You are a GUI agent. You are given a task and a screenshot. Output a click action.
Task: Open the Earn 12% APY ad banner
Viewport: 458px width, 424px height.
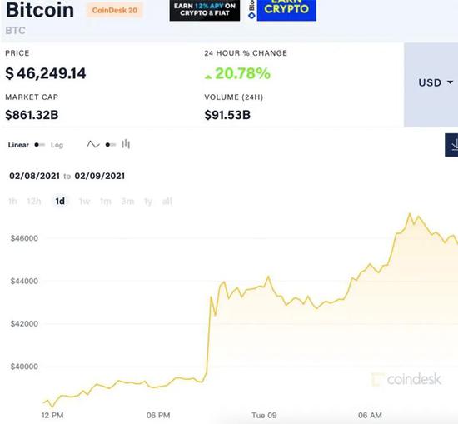click(205, 10)
